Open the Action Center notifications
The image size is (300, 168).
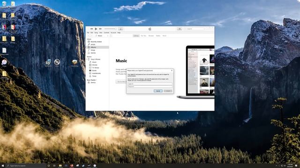click(296, 166)
